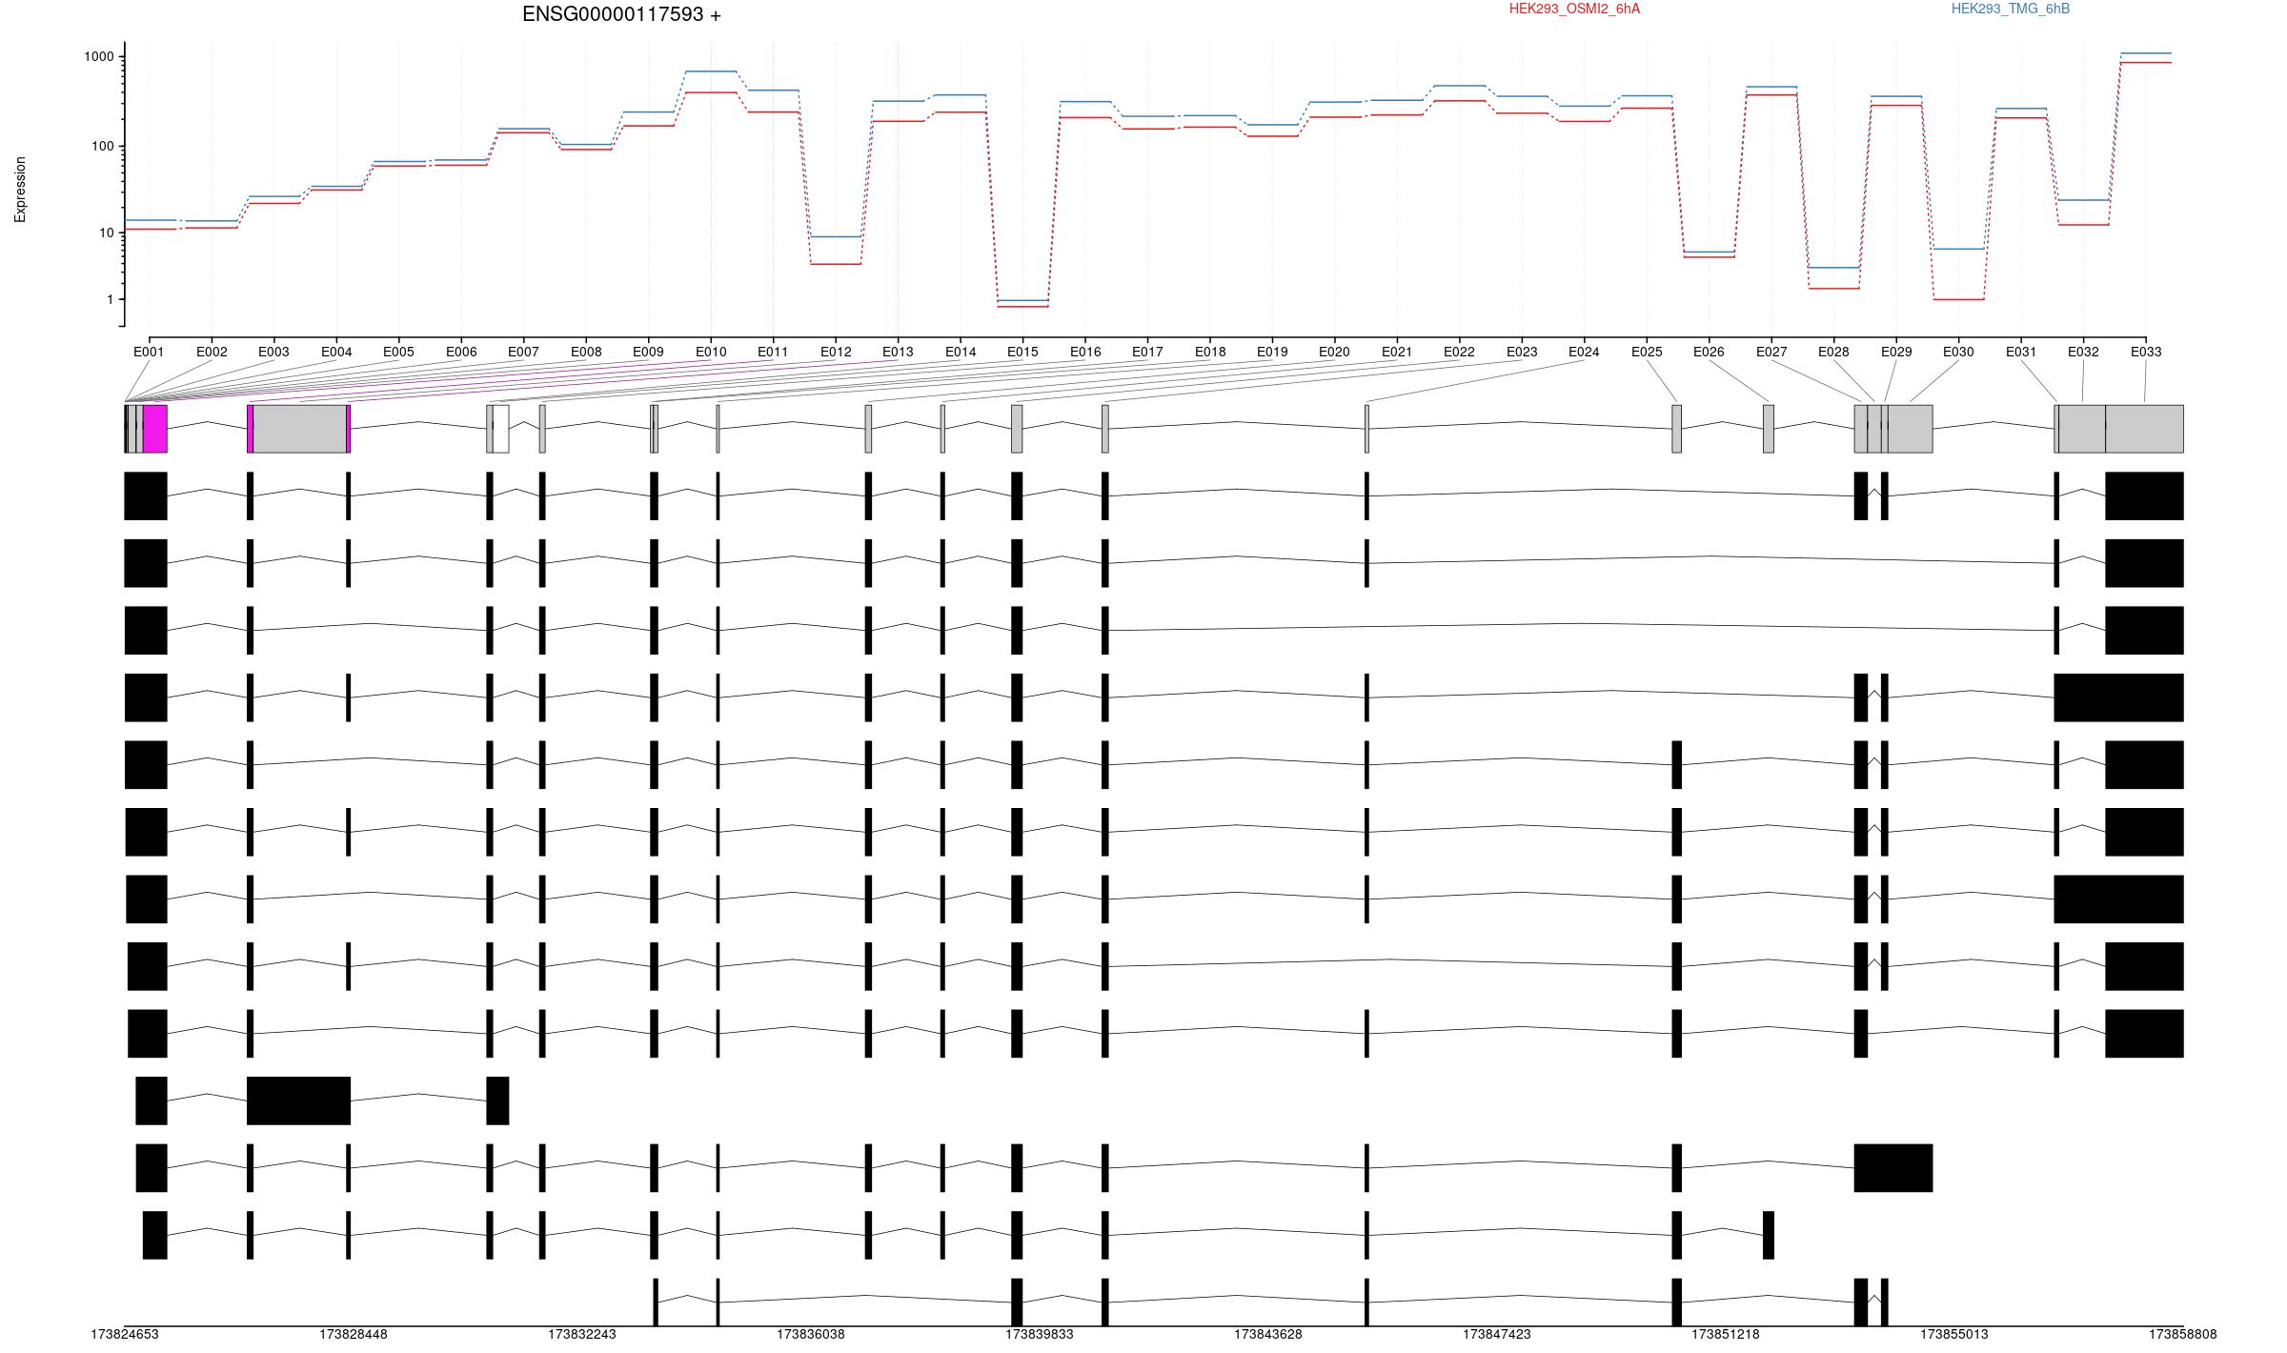Click exon label E009
This screenshot has width=2287, height=1353.
click(648, 352)
